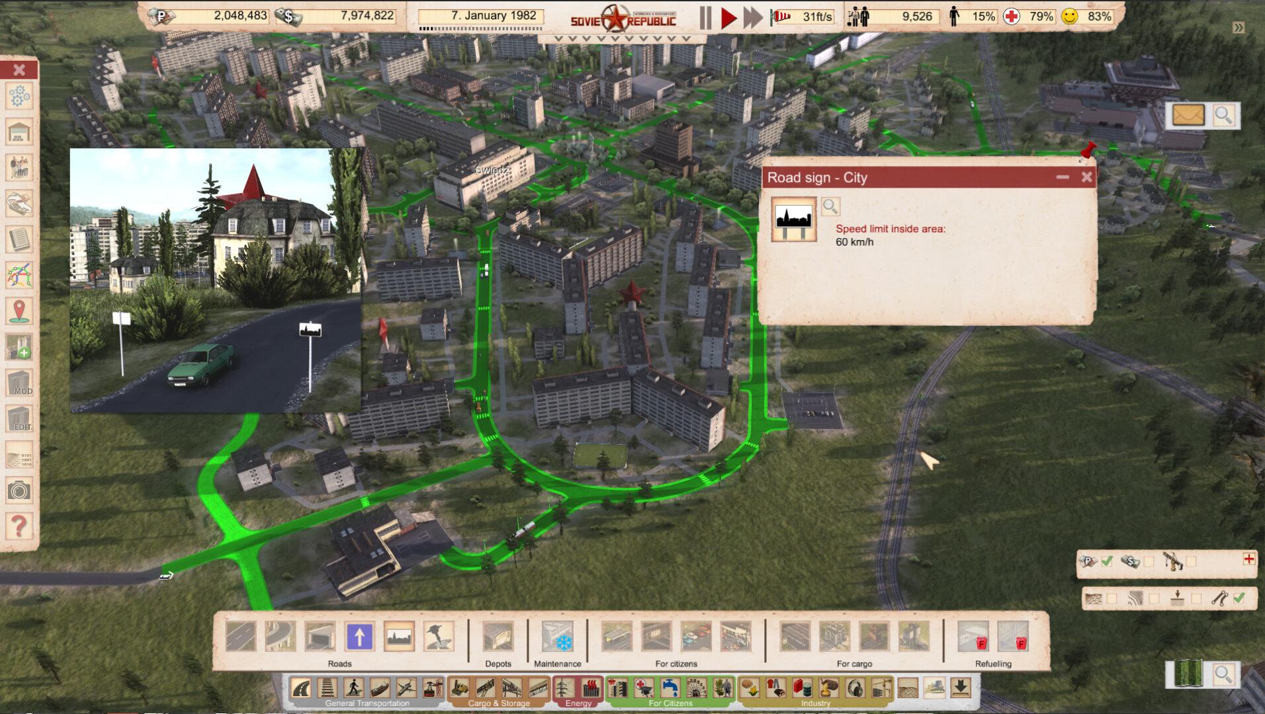Open the water tap For Citizens category
1265x714 pixels.
coord(670,688)
